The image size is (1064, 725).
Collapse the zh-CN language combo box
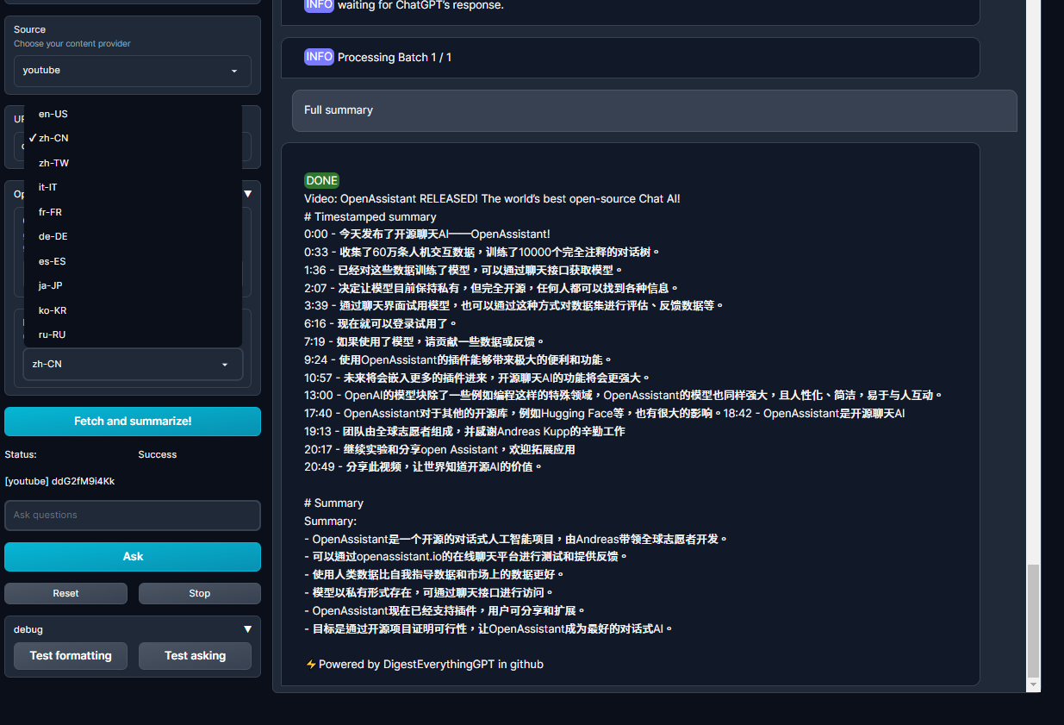point(133,364)
